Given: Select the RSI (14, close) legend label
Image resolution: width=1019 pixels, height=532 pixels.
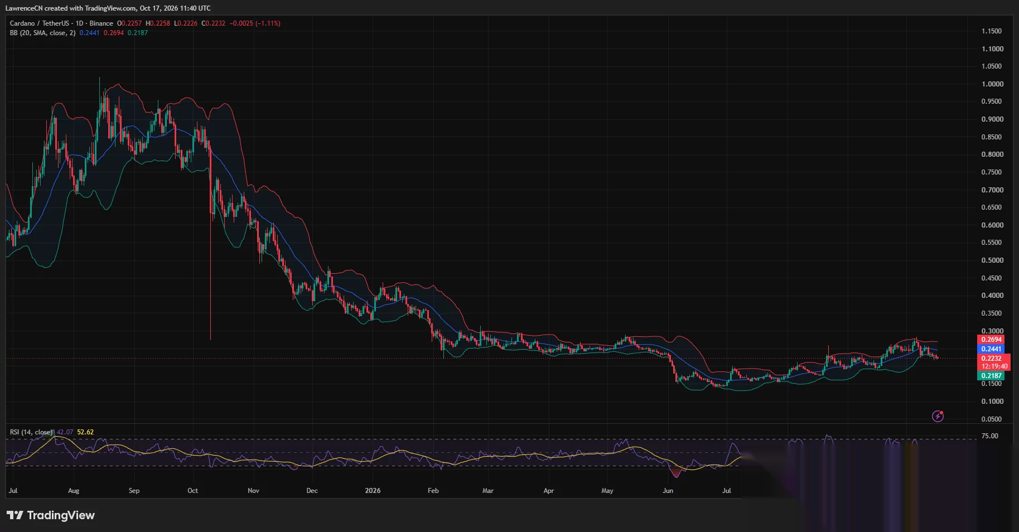Looking at the screenshot, I should tap(31, 432).
